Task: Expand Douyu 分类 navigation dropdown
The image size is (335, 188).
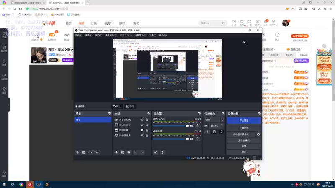Action: (95, 23)
